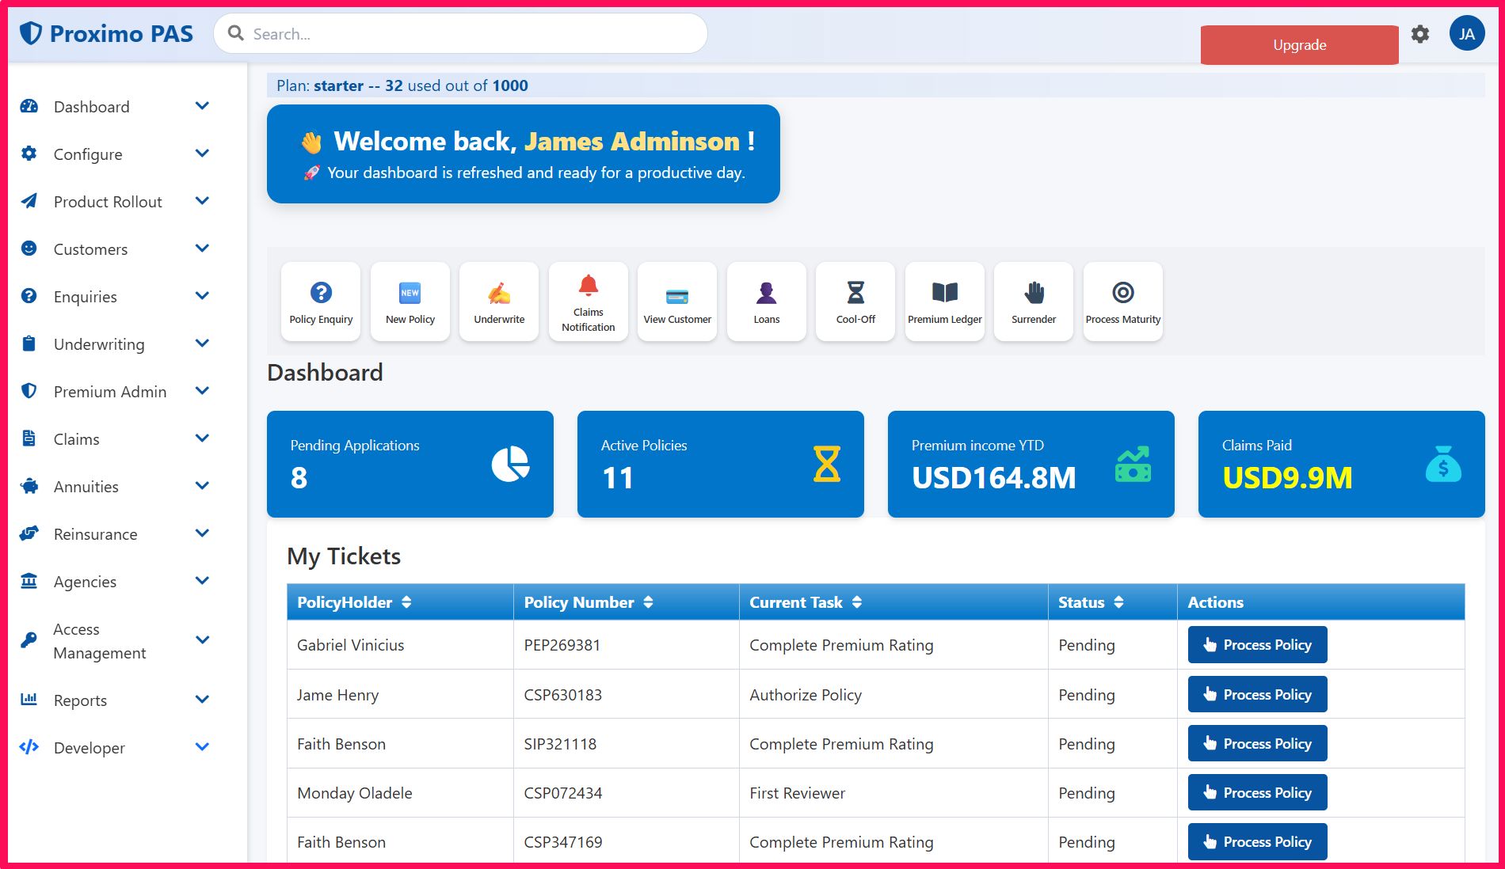Expand the Configure sidebar menu chevron

(202, 154)
